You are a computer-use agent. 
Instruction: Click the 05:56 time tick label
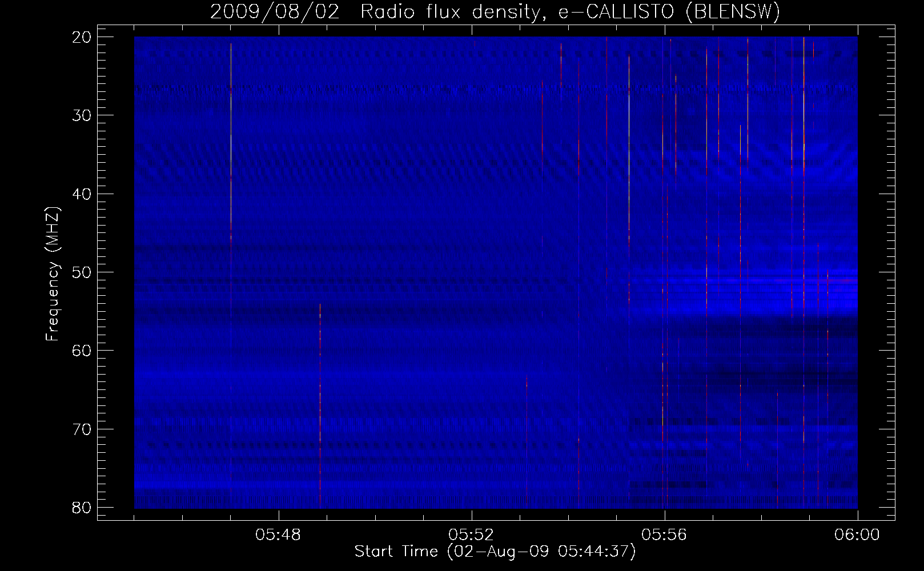(x=664, y=535)
